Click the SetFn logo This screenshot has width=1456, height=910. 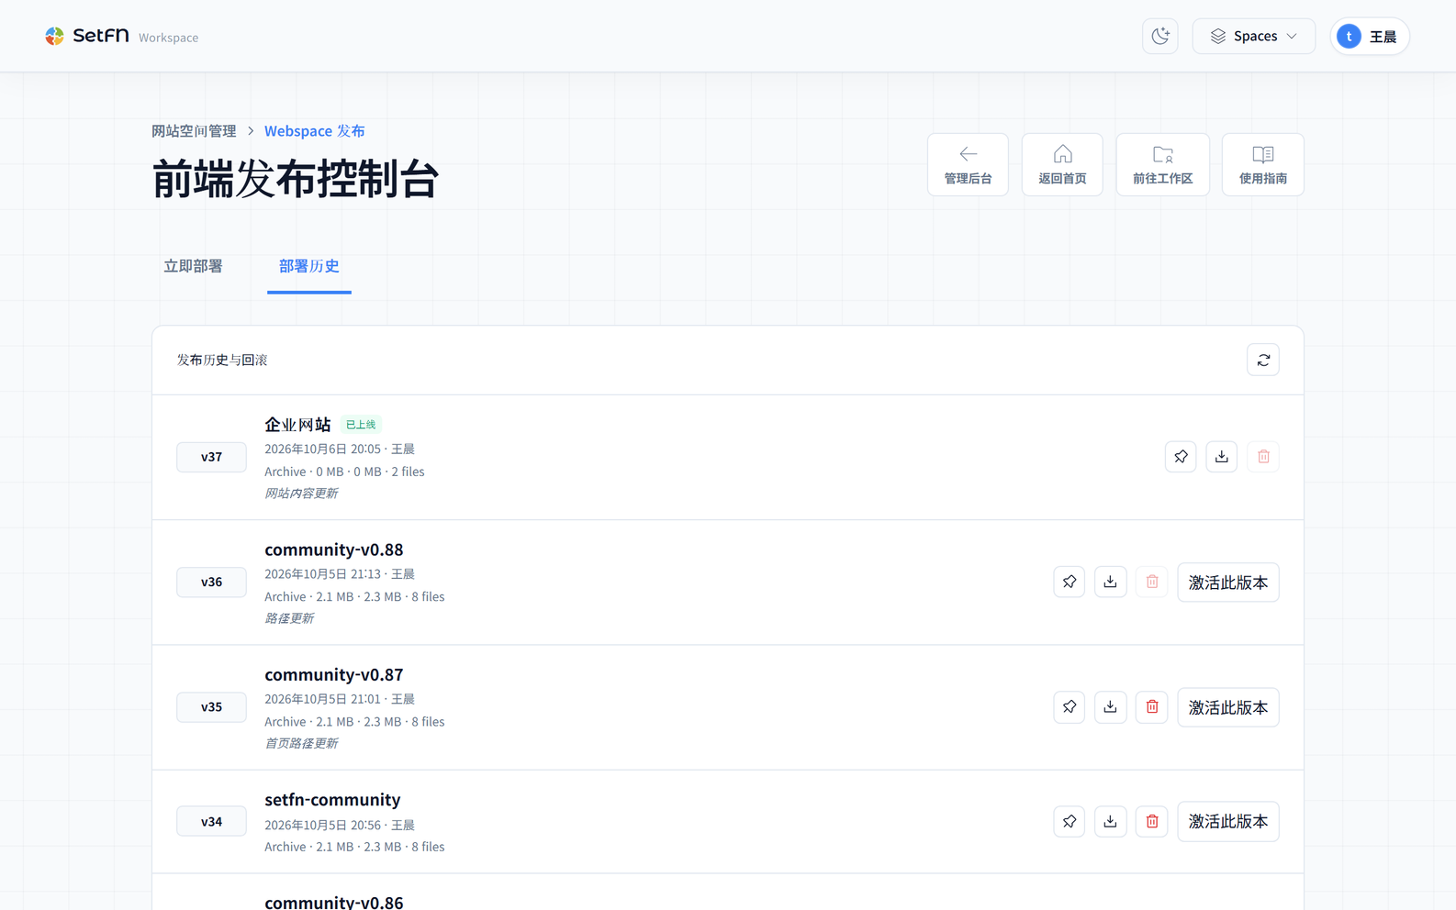[x=87, y=36]
